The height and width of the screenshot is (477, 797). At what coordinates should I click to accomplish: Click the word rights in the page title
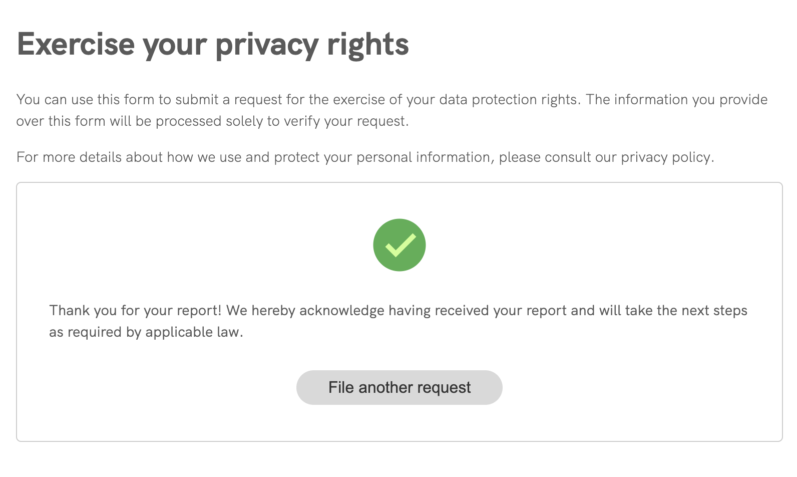coord(368,45)
